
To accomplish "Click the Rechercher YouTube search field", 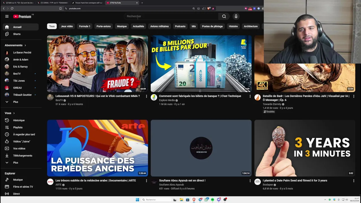I will pos(171,16).
